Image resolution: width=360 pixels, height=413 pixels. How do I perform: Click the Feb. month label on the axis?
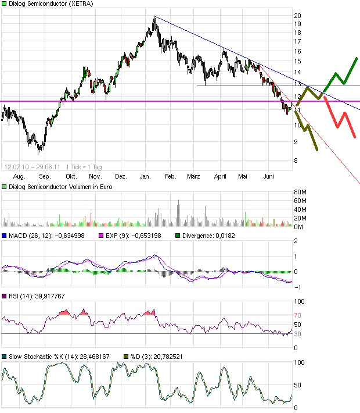coord(170,176)
